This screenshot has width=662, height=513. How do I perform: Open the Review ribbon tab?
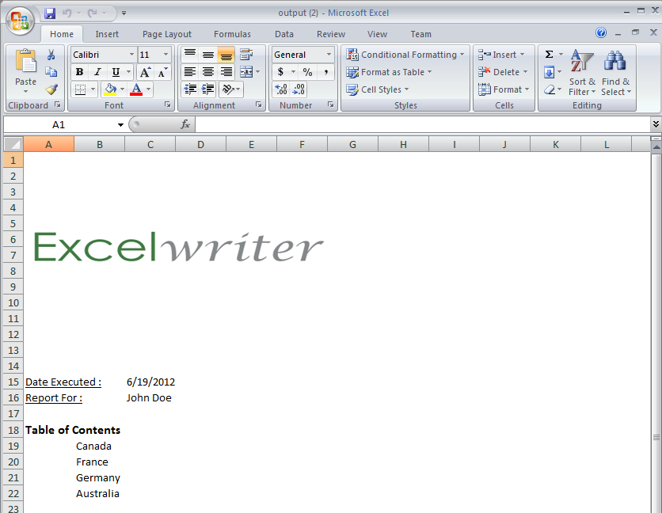(x=330, y=34)
